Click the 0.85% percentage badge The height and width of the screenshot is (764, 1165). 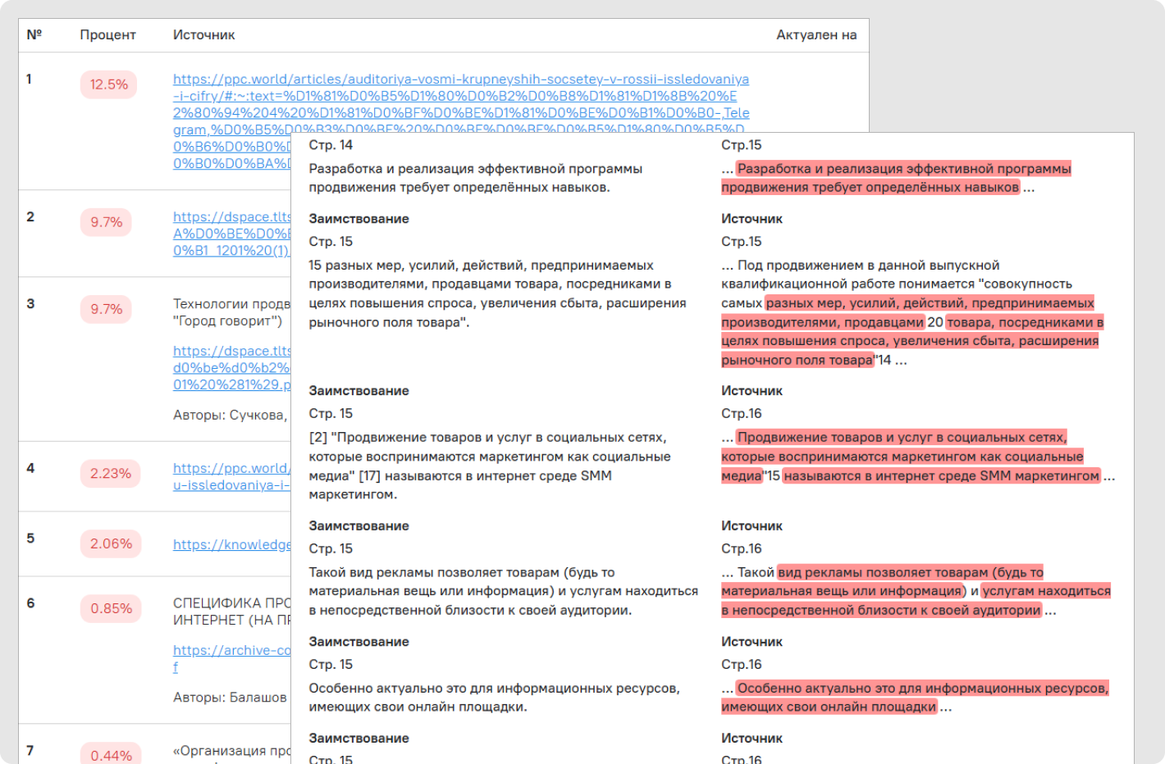click(111, 608)
